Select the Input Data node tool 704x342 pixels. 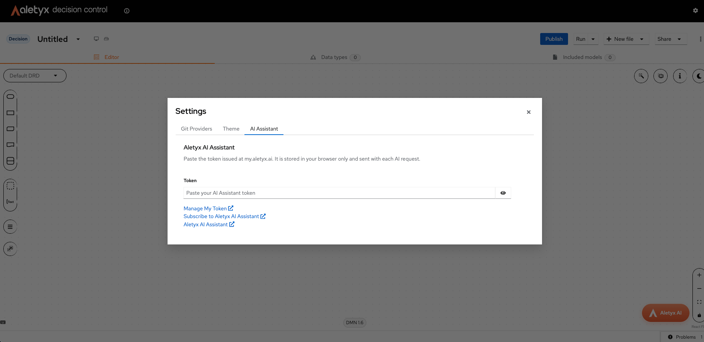pos(10,96)
